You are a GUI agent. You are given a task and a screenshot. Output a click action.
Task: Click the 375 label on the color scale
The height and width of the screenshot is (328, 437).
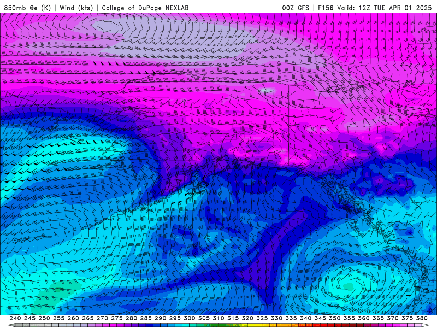[x=407, y=318]
